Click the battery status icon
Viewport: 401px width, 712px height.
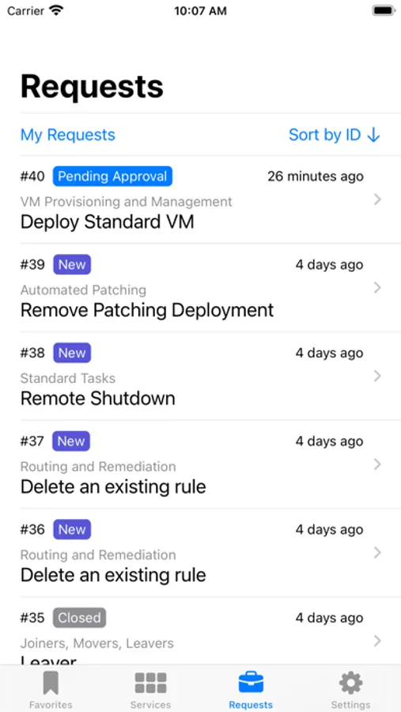coord(384,10)
